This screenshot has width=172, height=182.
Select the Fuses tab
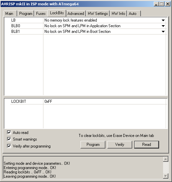point(41,14)
